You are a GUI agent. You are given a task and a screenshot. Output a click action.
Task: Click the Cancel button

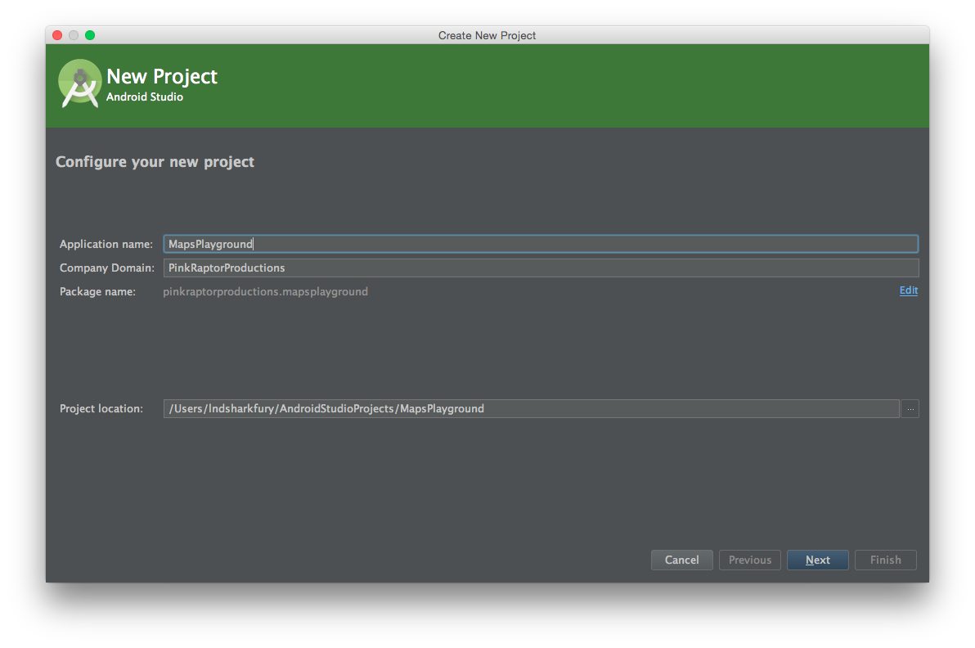[681, 560]
